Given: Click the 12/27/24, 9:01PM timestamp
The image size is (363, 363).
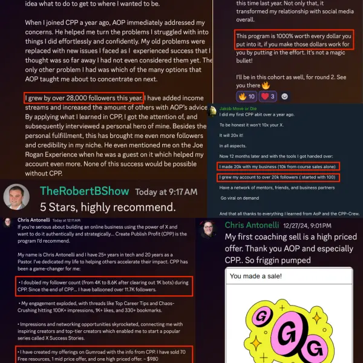Looking at the screenshot, I should pos(307,226).
